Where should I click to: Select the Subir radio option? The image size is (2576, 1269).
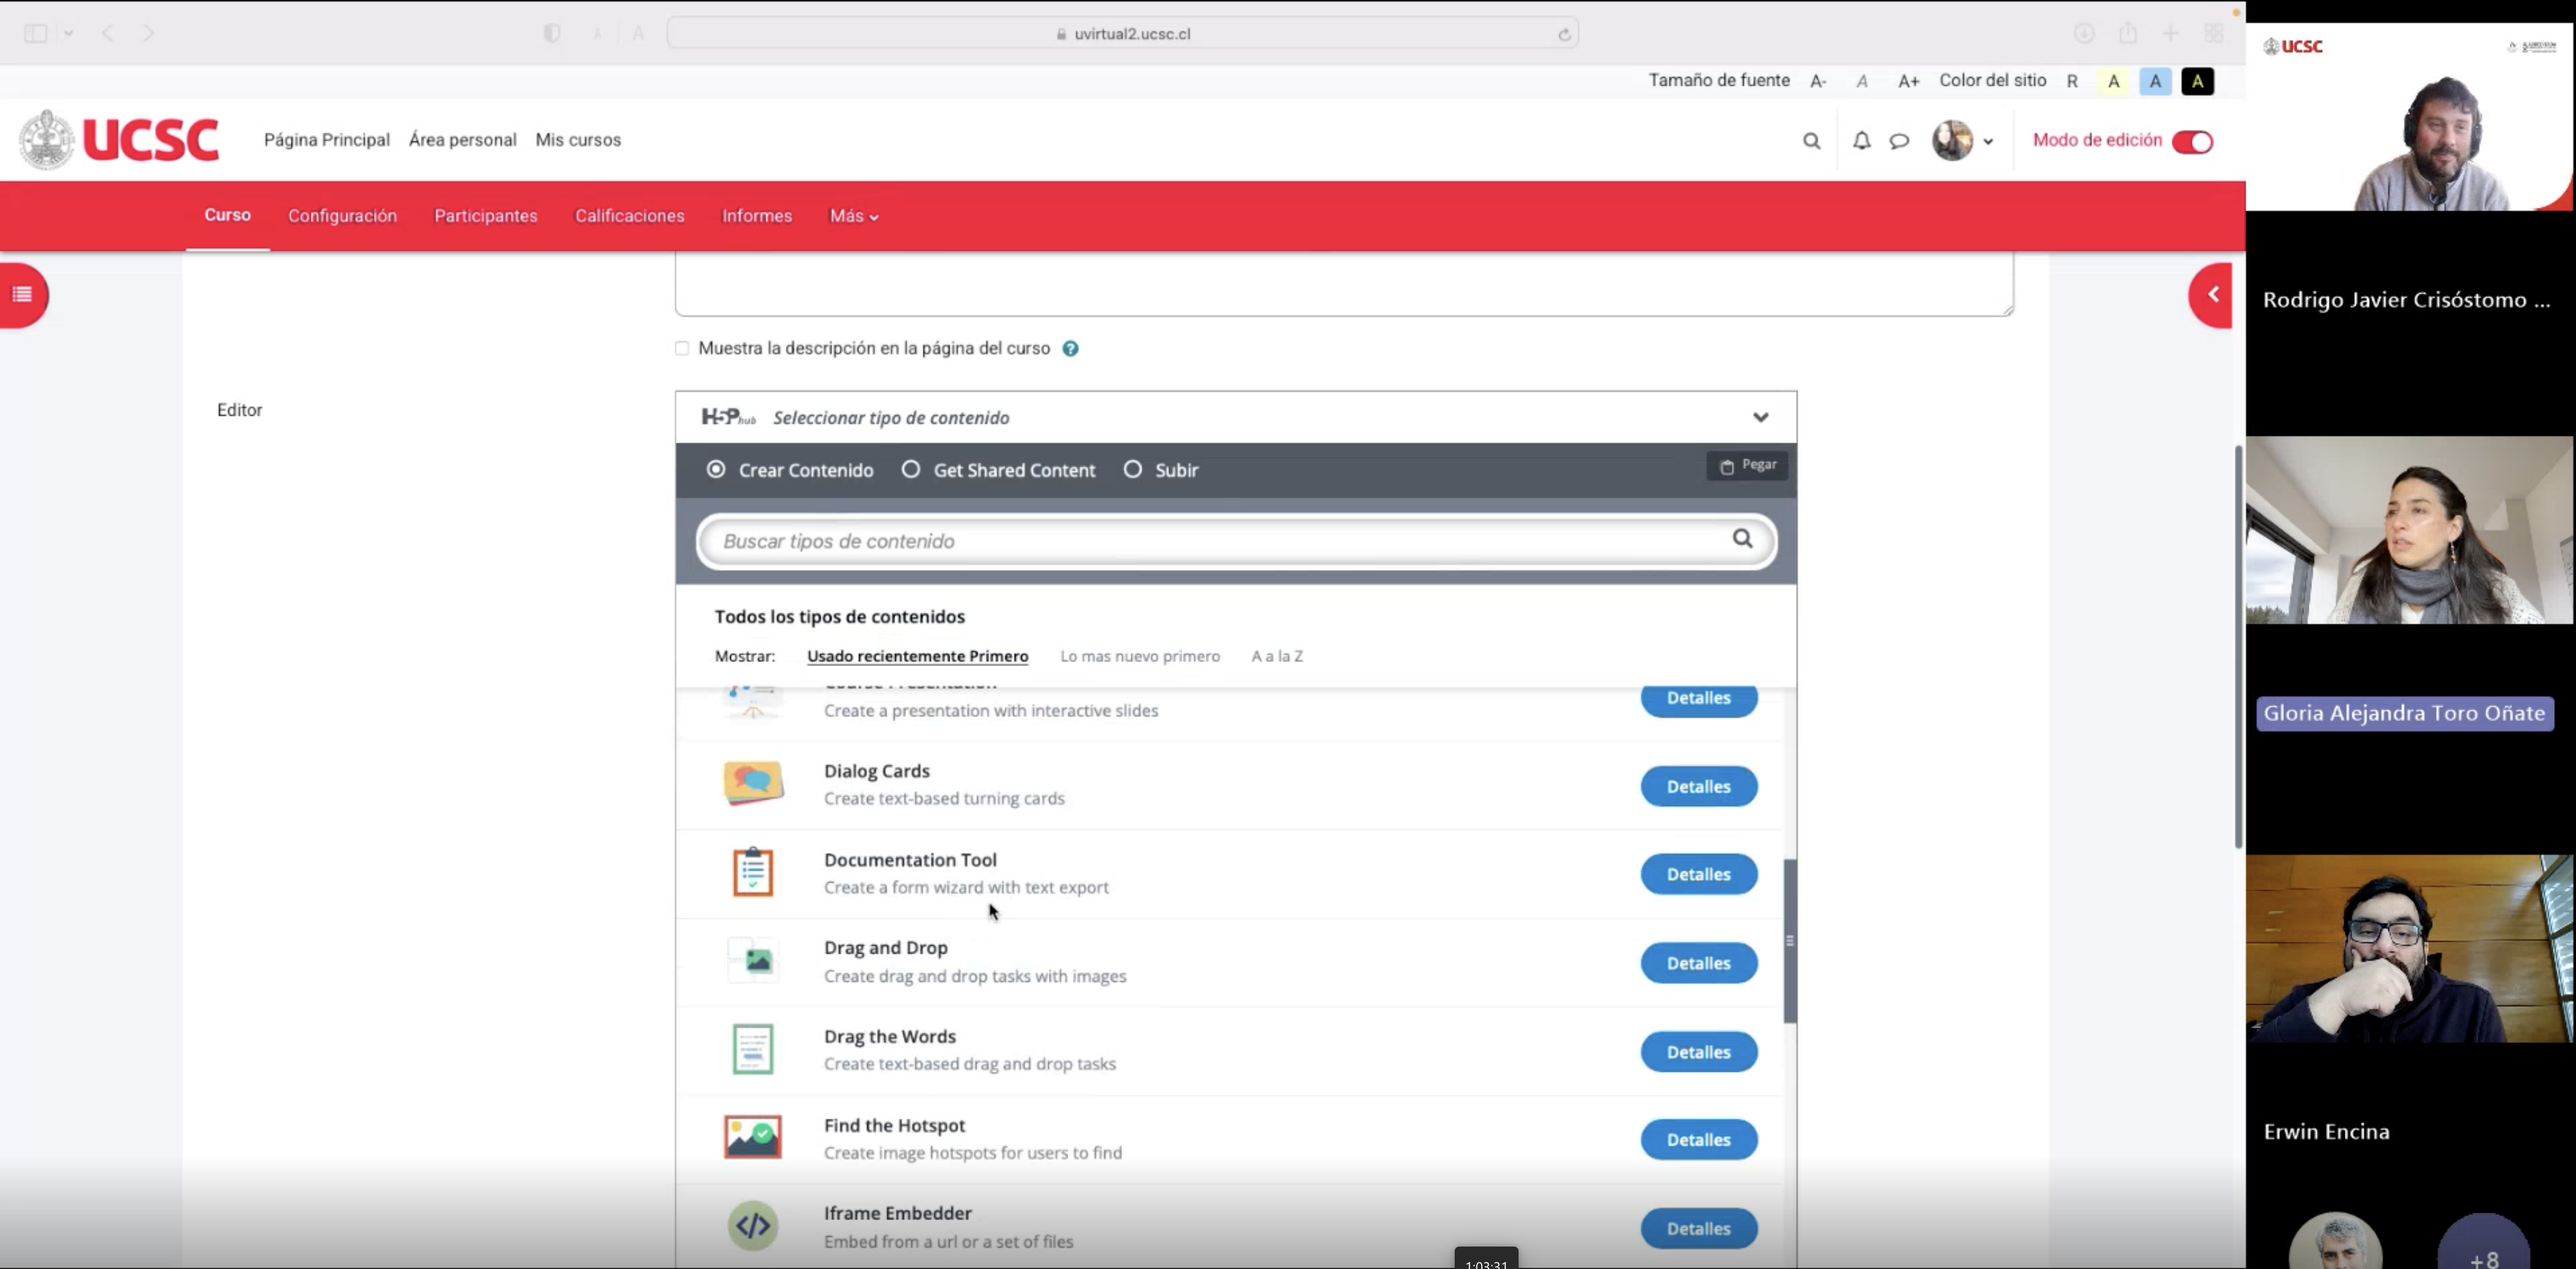click(1132, 469)
